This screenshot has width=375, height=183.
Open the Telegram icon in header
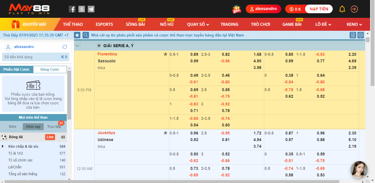pyautogui.click(x=91, y=9)
